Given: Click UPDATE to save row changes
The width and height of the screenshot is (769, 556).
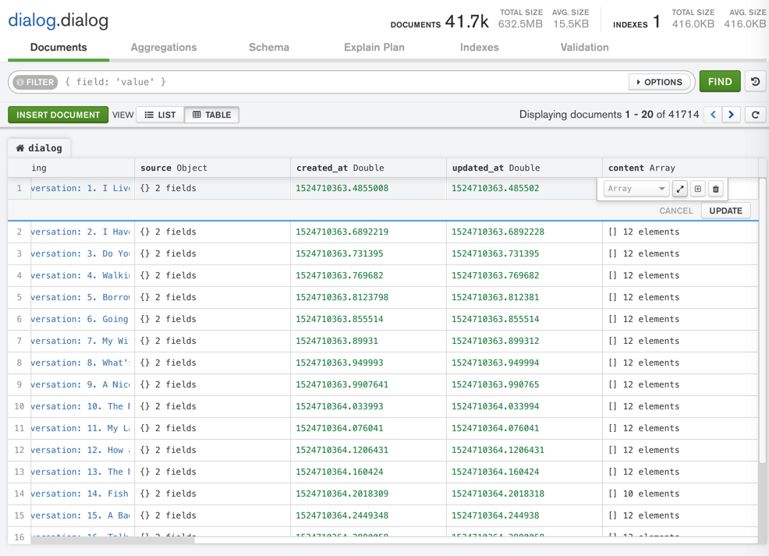Looking at the screenshot, I should click(x=725, y=211).
